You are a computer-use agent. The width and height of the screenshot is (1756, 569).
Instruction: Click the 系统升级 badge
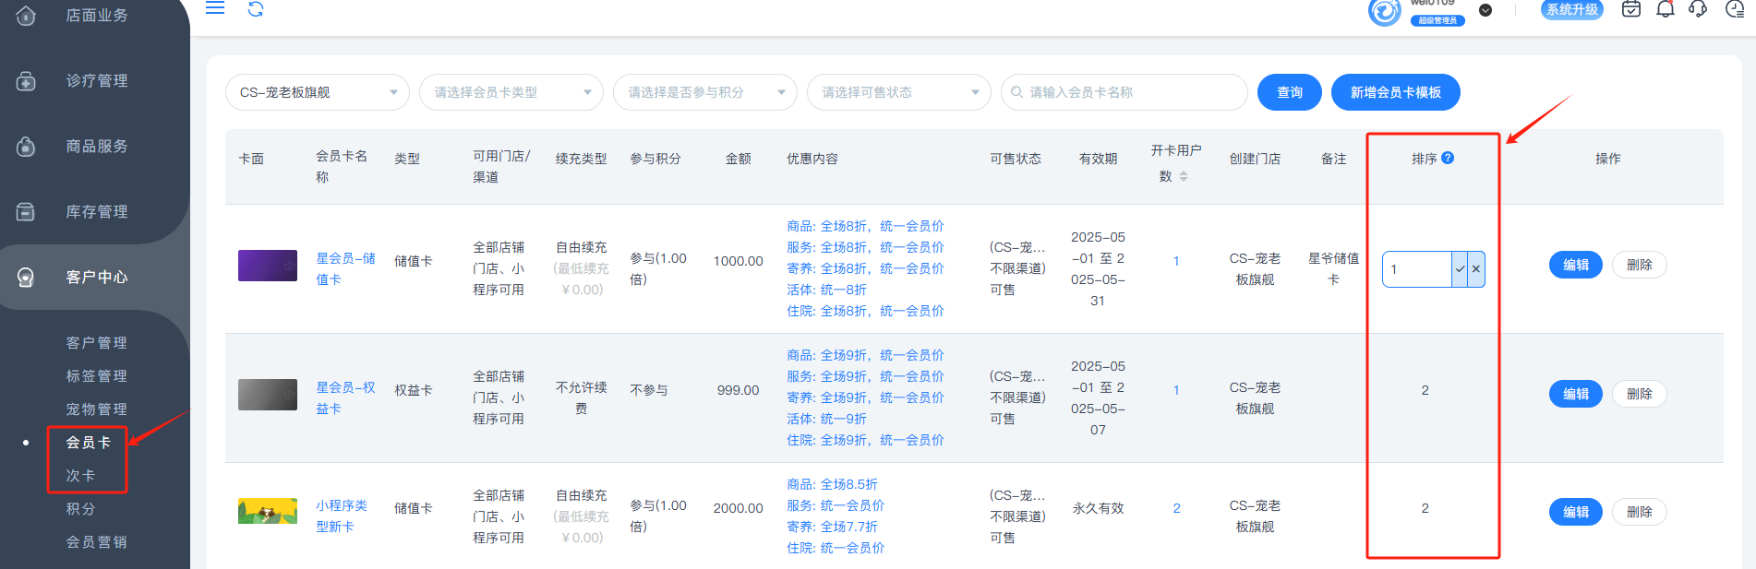1572,9
